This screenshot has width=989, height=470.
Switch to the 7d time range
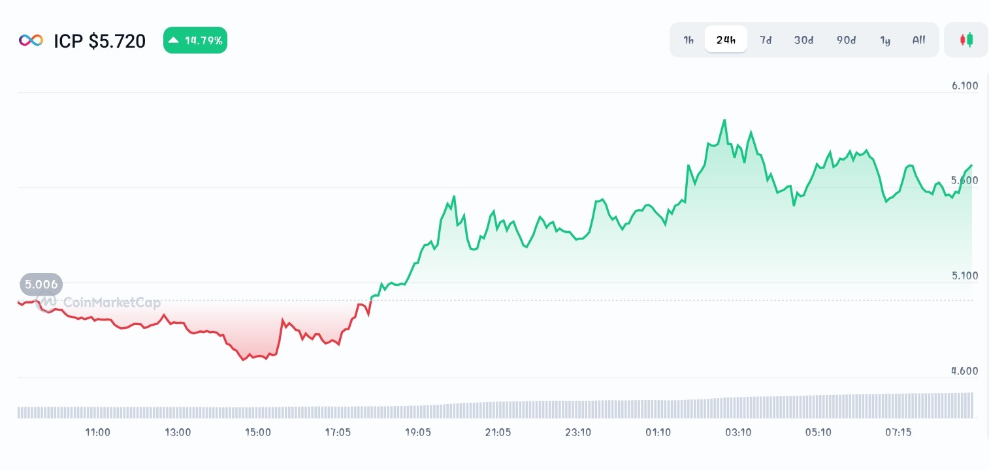coord(766,40)
